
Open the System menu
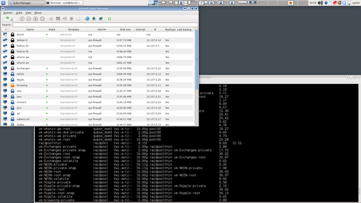pyautogui.click(x=8, y=13)
